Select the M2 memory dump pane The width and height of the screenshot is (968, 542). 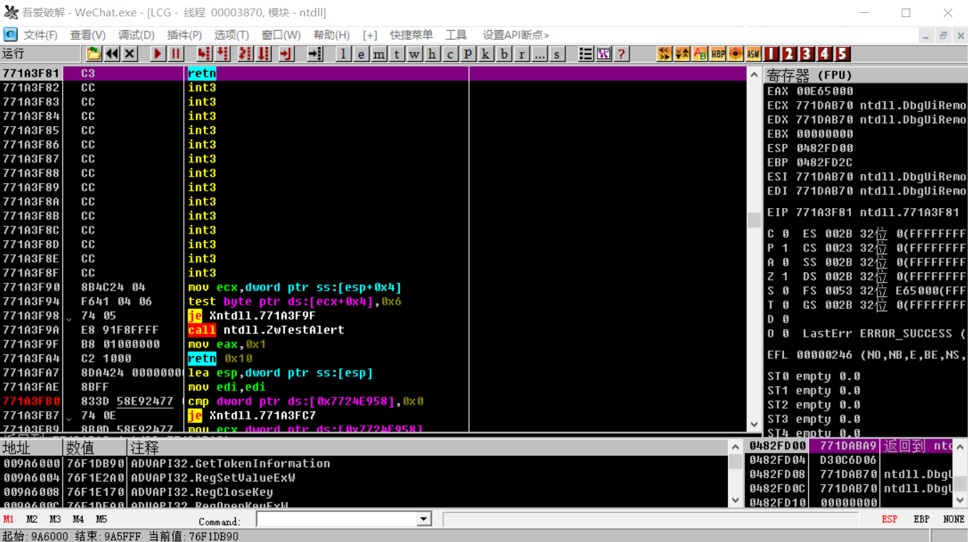[x=32, y=519]
